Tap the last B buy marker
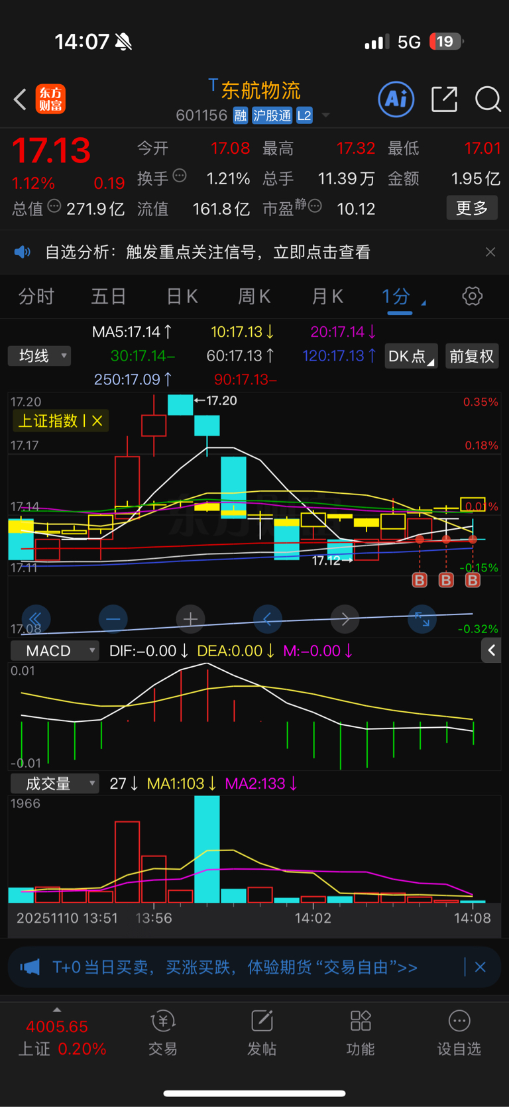509x1107 pixels. coord(473,581)
